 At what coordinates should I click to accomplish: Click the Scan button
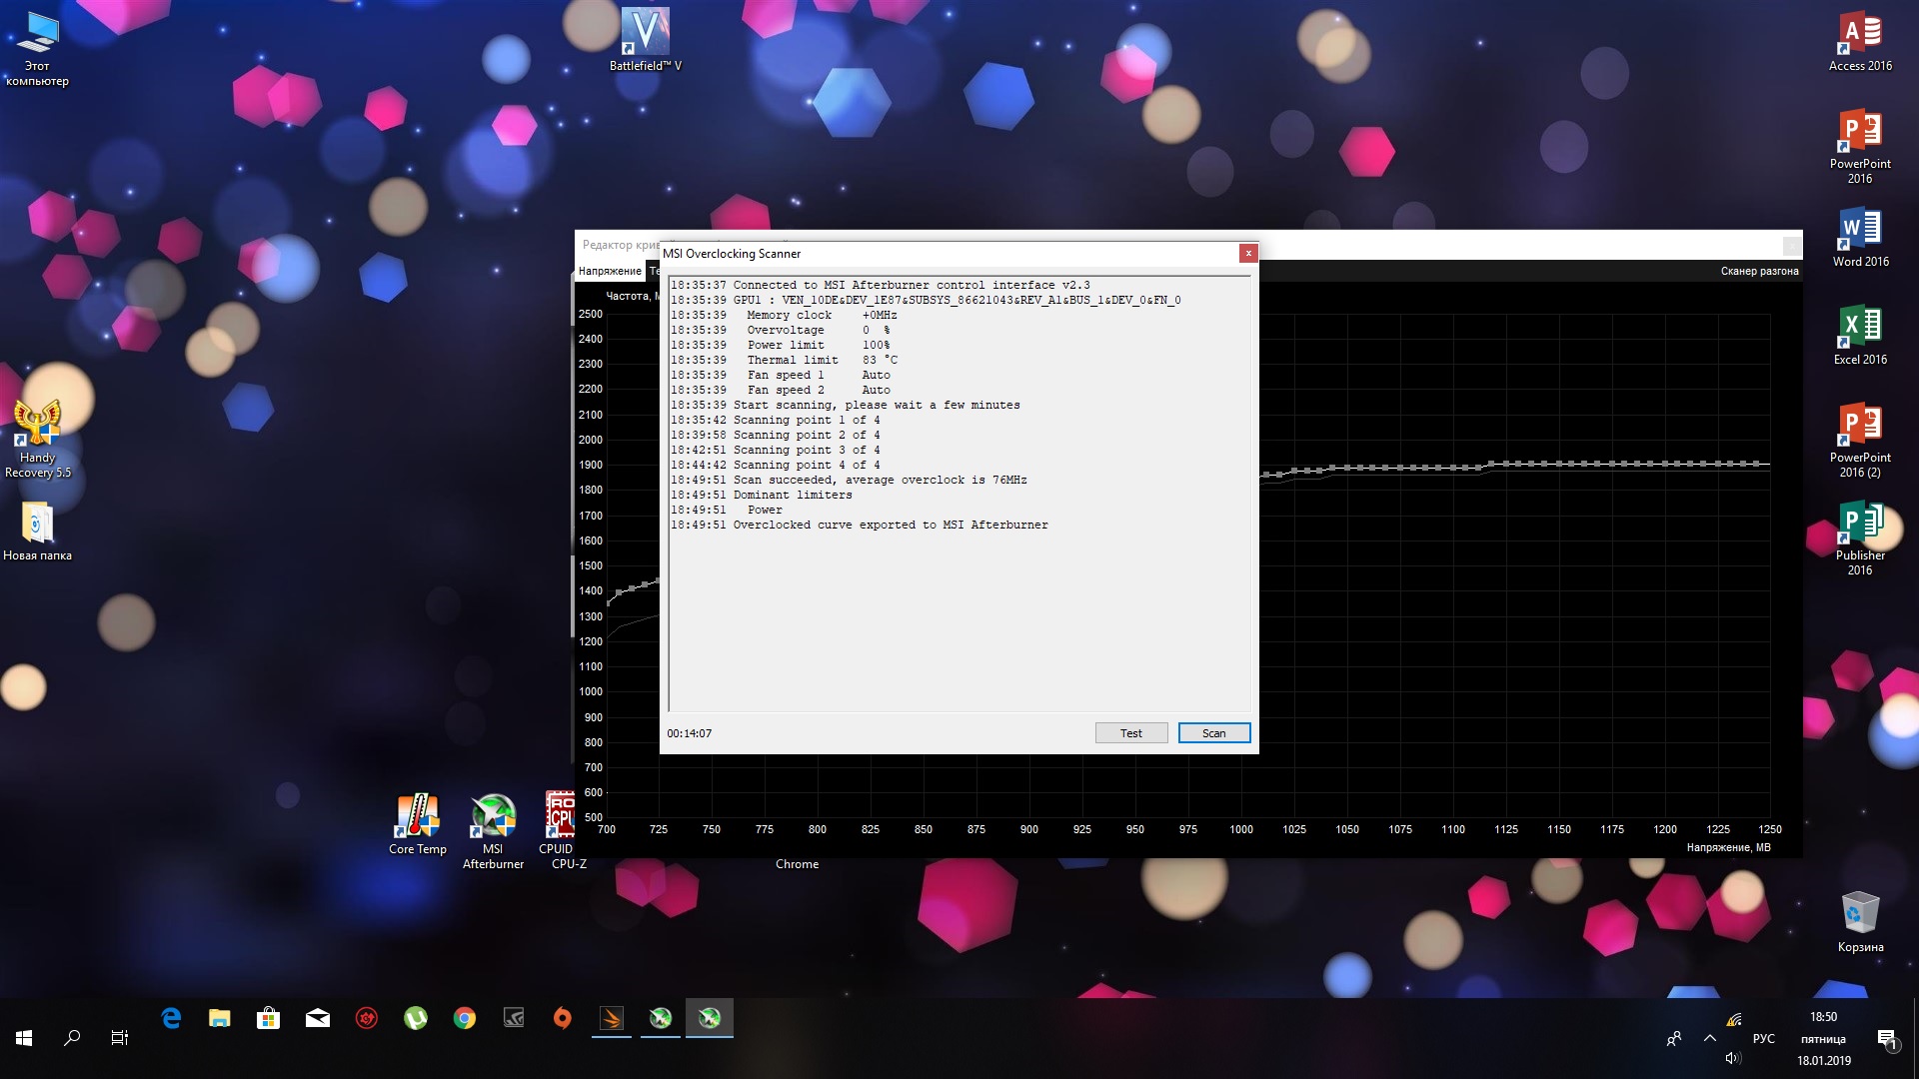click(1213, 733)
